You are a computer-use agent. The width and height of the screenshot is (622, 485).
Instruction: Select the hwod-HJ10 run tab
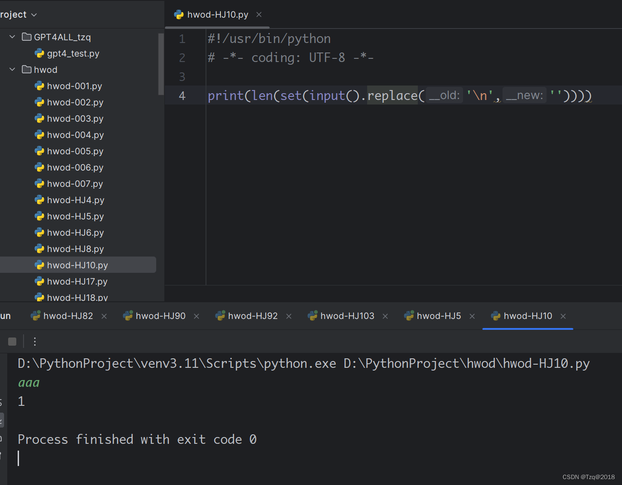(528, 316)
